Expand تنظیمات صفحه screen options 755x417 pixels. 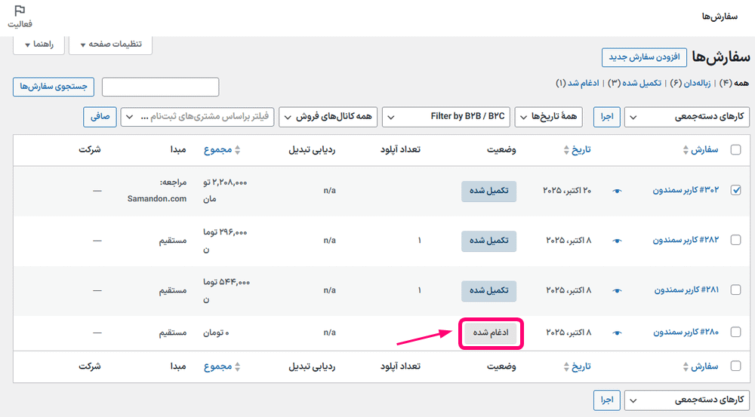click(x=111, y=44)
